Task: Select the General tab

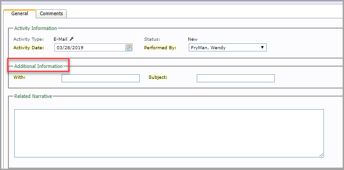Action: [x=20, y=13]
